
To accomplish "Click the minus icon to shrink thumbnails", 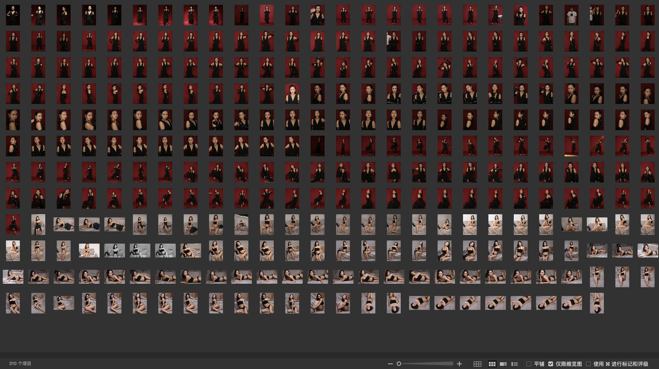I will [390, 364].
